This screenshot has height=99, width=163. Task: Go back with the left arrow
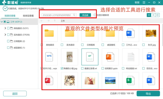(x=42, y=21)
